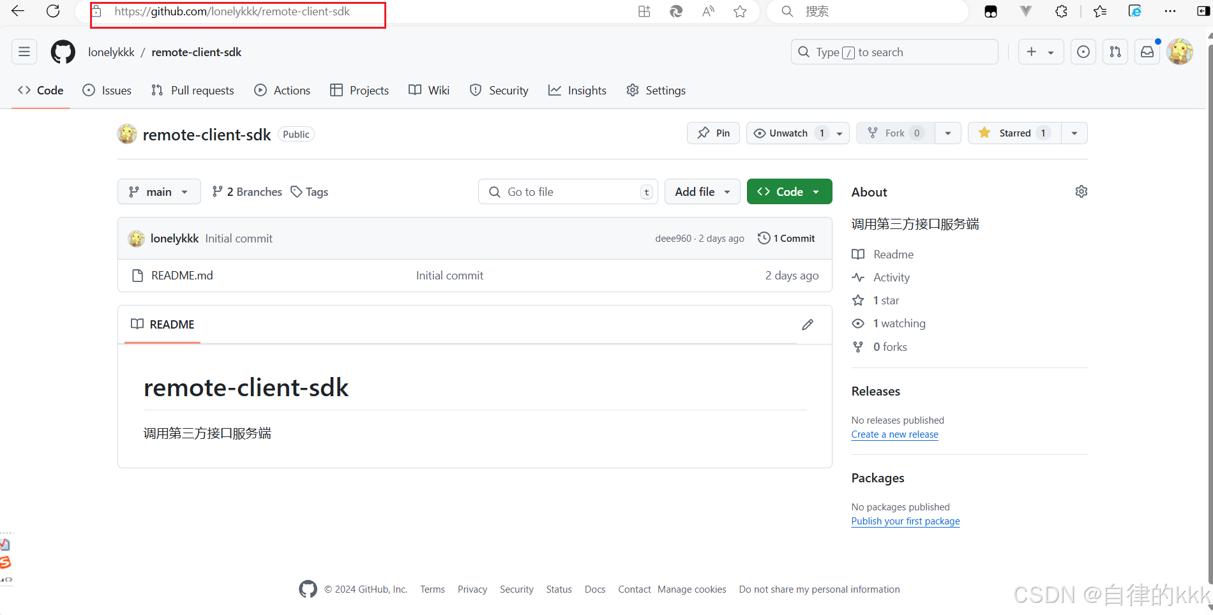Open the browser extensions puzzle icon
The width and height of the screenshot is (1213, 615).
1061,11
